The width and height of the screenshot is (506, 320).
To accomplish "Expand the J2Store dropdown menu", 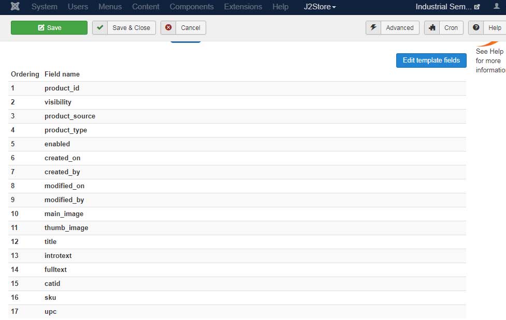I will point(320,7).
